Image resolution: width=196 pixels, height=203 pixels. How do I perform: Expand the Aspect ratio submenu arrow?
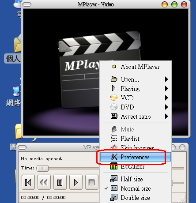point(166,117)
